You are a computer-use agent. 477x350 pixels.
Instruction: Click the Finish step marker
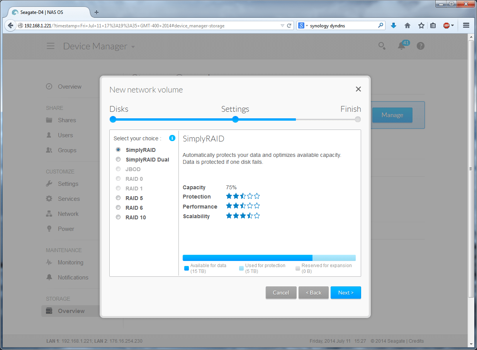coord(358,119)
